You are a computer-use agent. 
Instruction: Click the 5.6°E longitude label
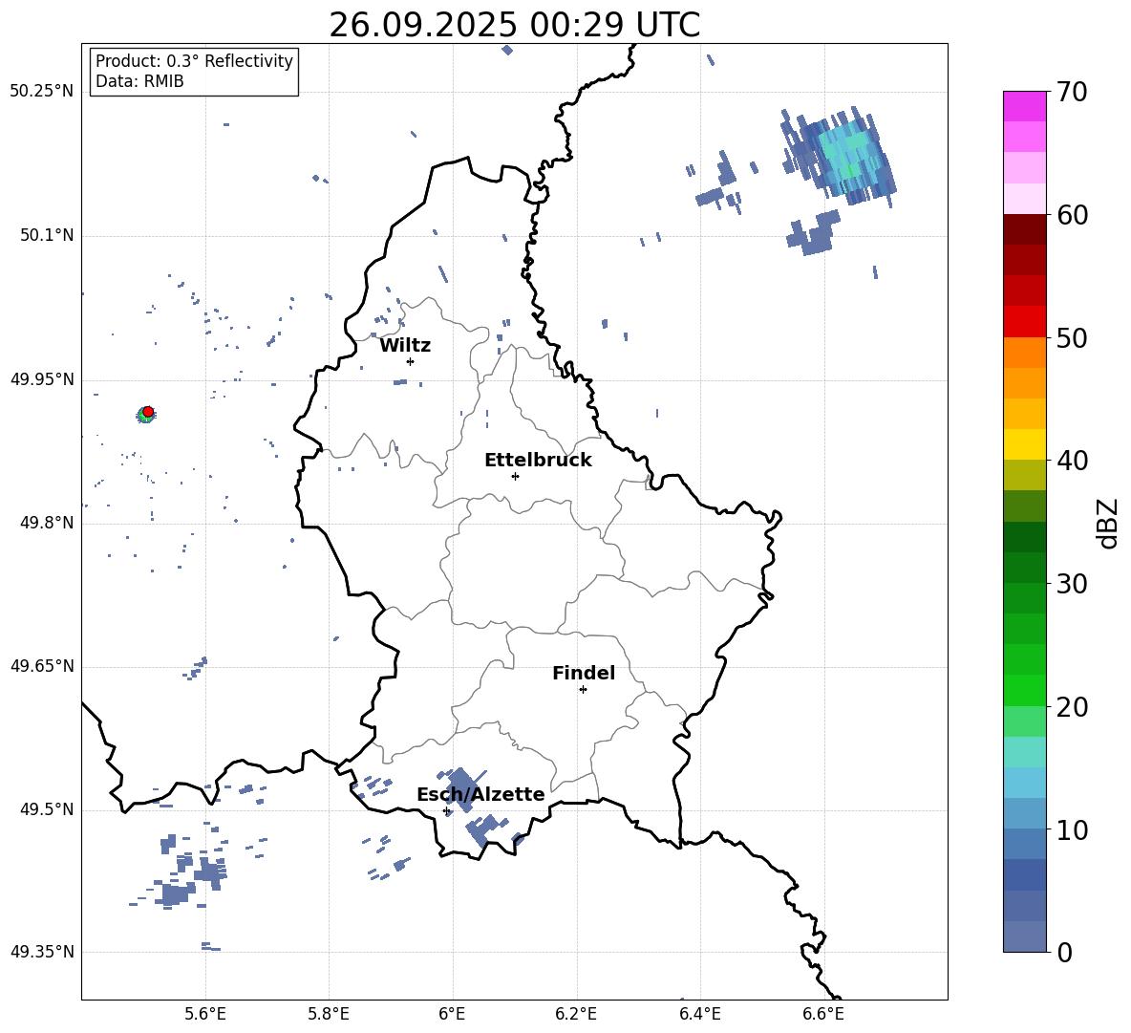pyautogui.click(x=205, y=1014)
